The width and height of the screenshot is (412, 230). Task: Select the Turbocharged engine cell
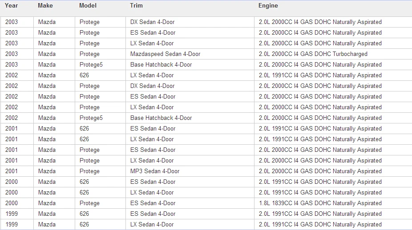(333, 54)
